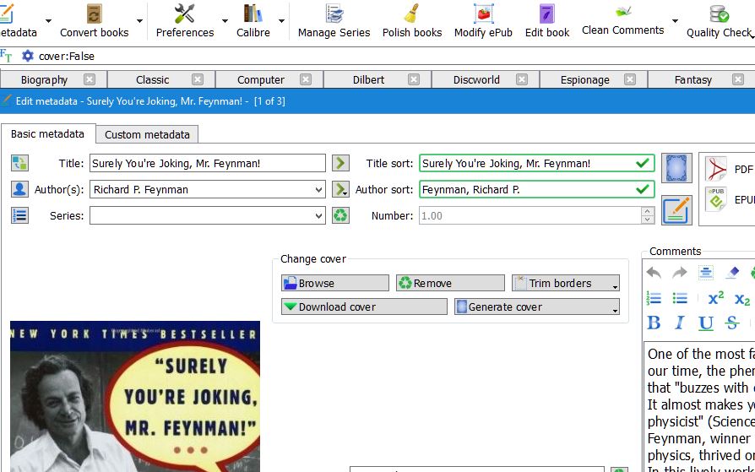Expand Calibre dropdown arrow
The width and height of the screenshot is (755, 472).
tap(281, 21)
